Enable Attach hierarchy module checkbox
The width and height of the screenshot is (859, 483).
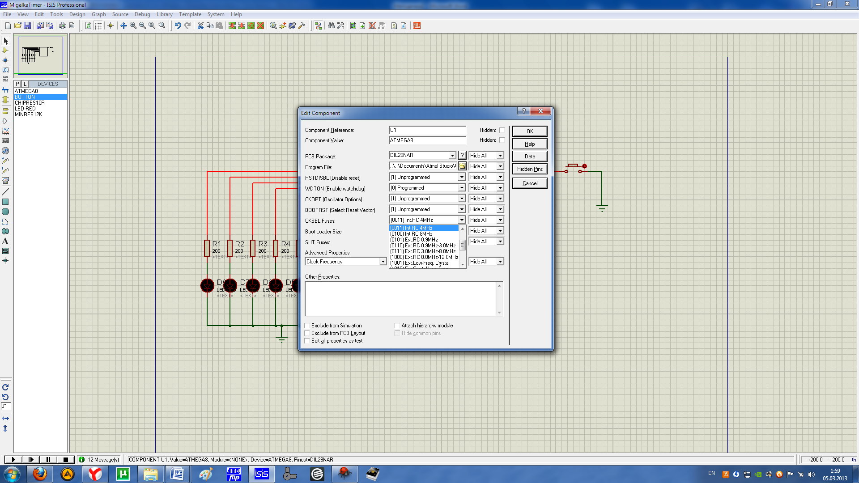(397, 326)
